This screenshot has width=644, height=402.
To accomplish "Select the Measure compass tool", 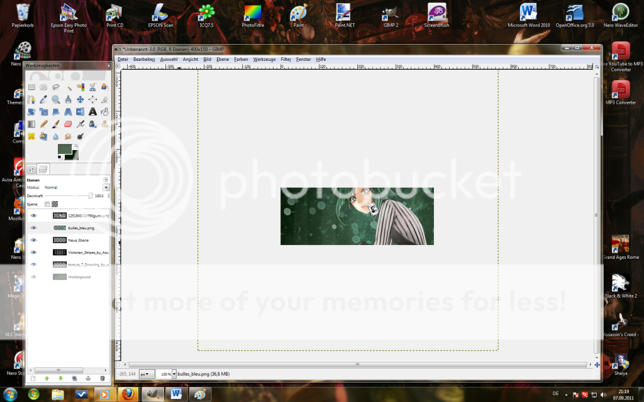I will pyautogui.click(x=68, y=99).
